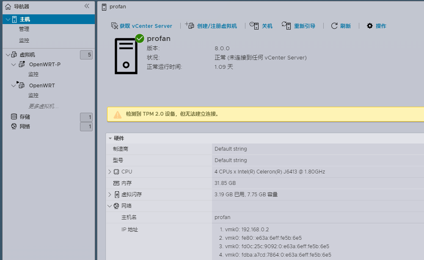The height and width of the screenshot is (260, 424).
Task: Click the large host server image
Action: click(126, 56)
